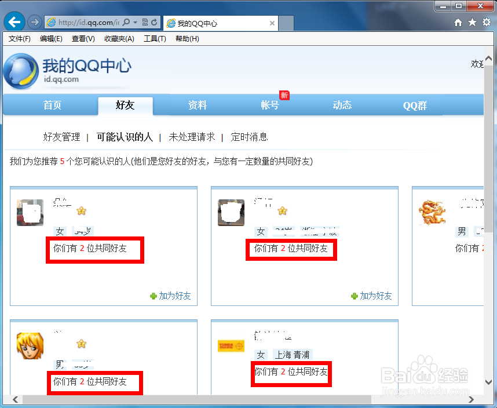Click page scrollbar down arrow

[x=488, y=382]
